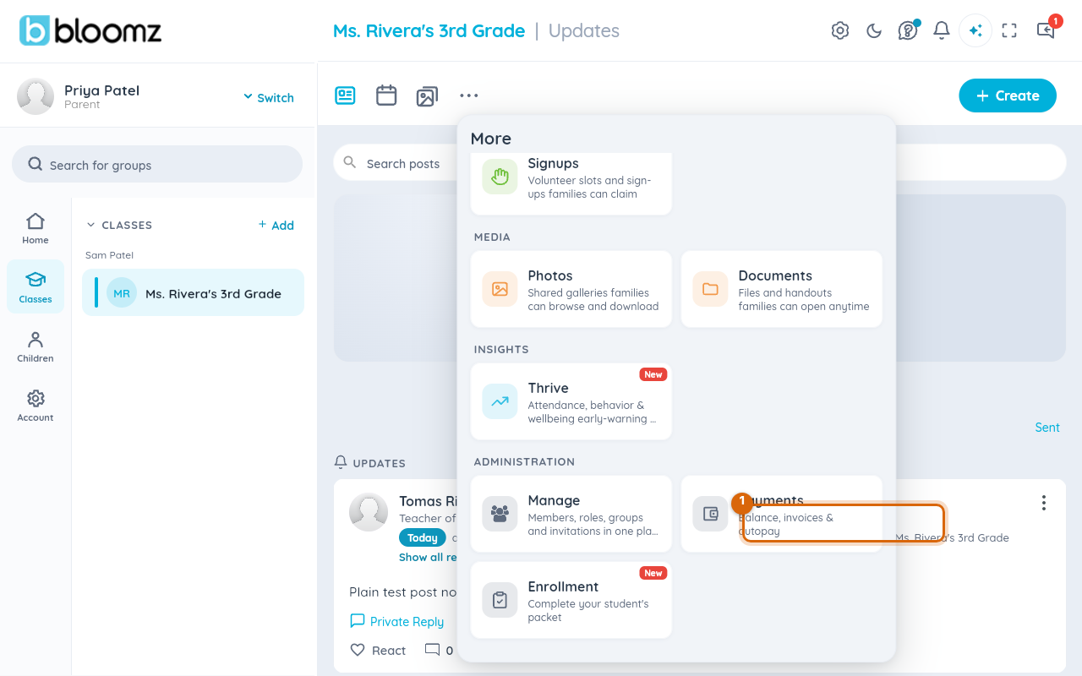Click Tomas's post avatar
This screenshot has width=1082, height=676.
pos(369,511)
